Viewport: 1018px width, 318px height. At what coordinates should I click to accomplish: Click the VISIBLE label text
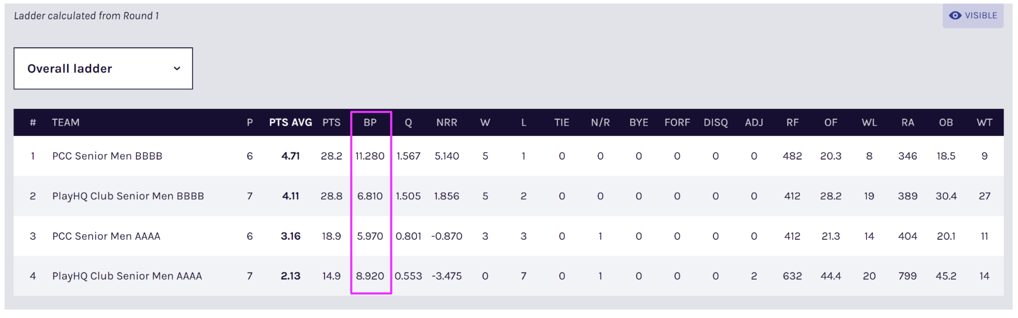[980, 15]
